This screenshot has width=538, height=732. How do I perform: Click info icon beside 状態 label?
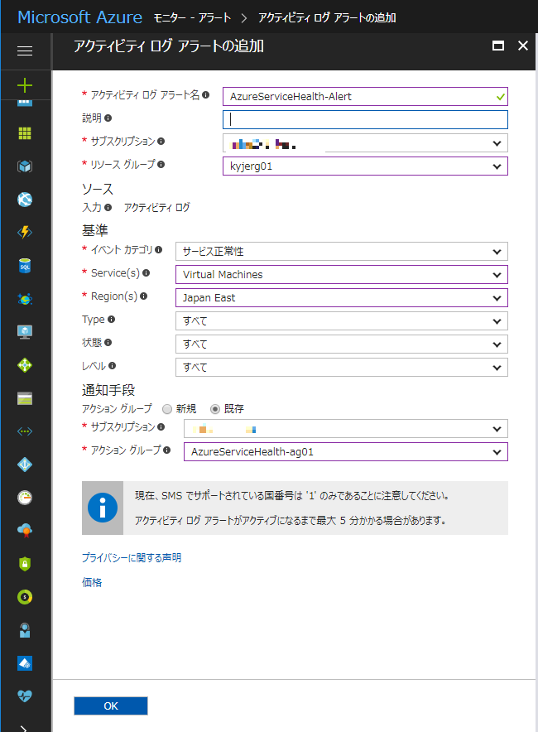[x=108, y=343]
